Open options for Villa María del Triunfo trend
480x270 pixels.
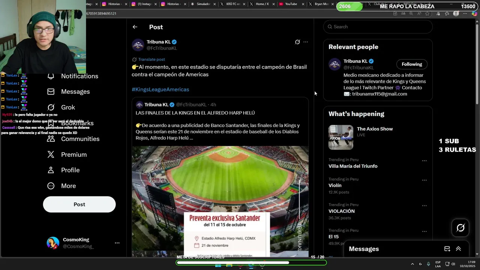[424, 161]
